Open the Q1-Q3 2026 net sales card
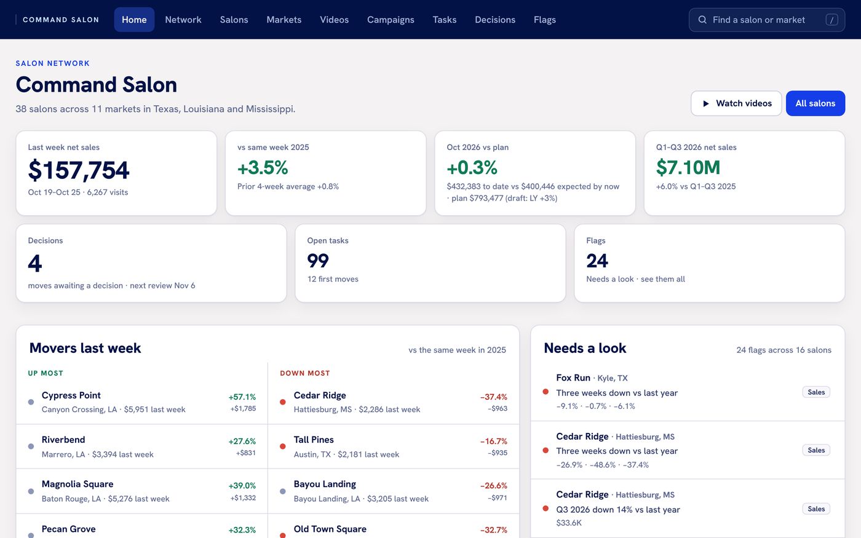The height and width of the screenshot is (538, 861). [x=745, y=173]
